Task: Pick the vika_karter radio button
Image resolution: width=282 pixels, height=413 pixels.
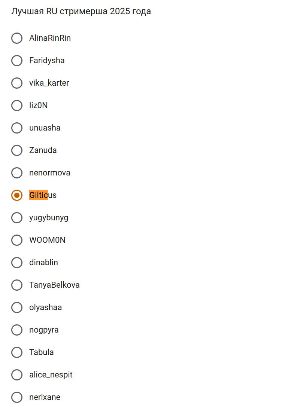Action: click(x=17, y=83)
